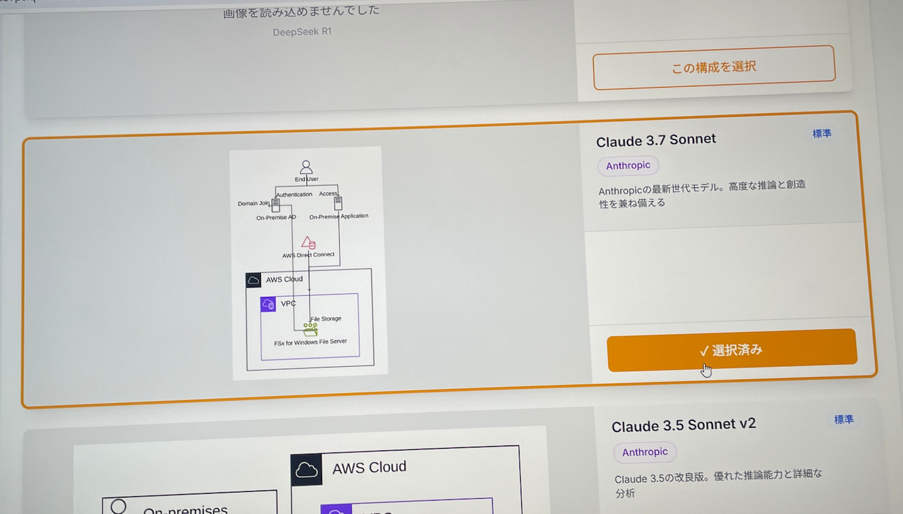Select the Claude 3.5 Sonnet v2 title
This screenshot has height=514, width=903.
click(684, 425)
